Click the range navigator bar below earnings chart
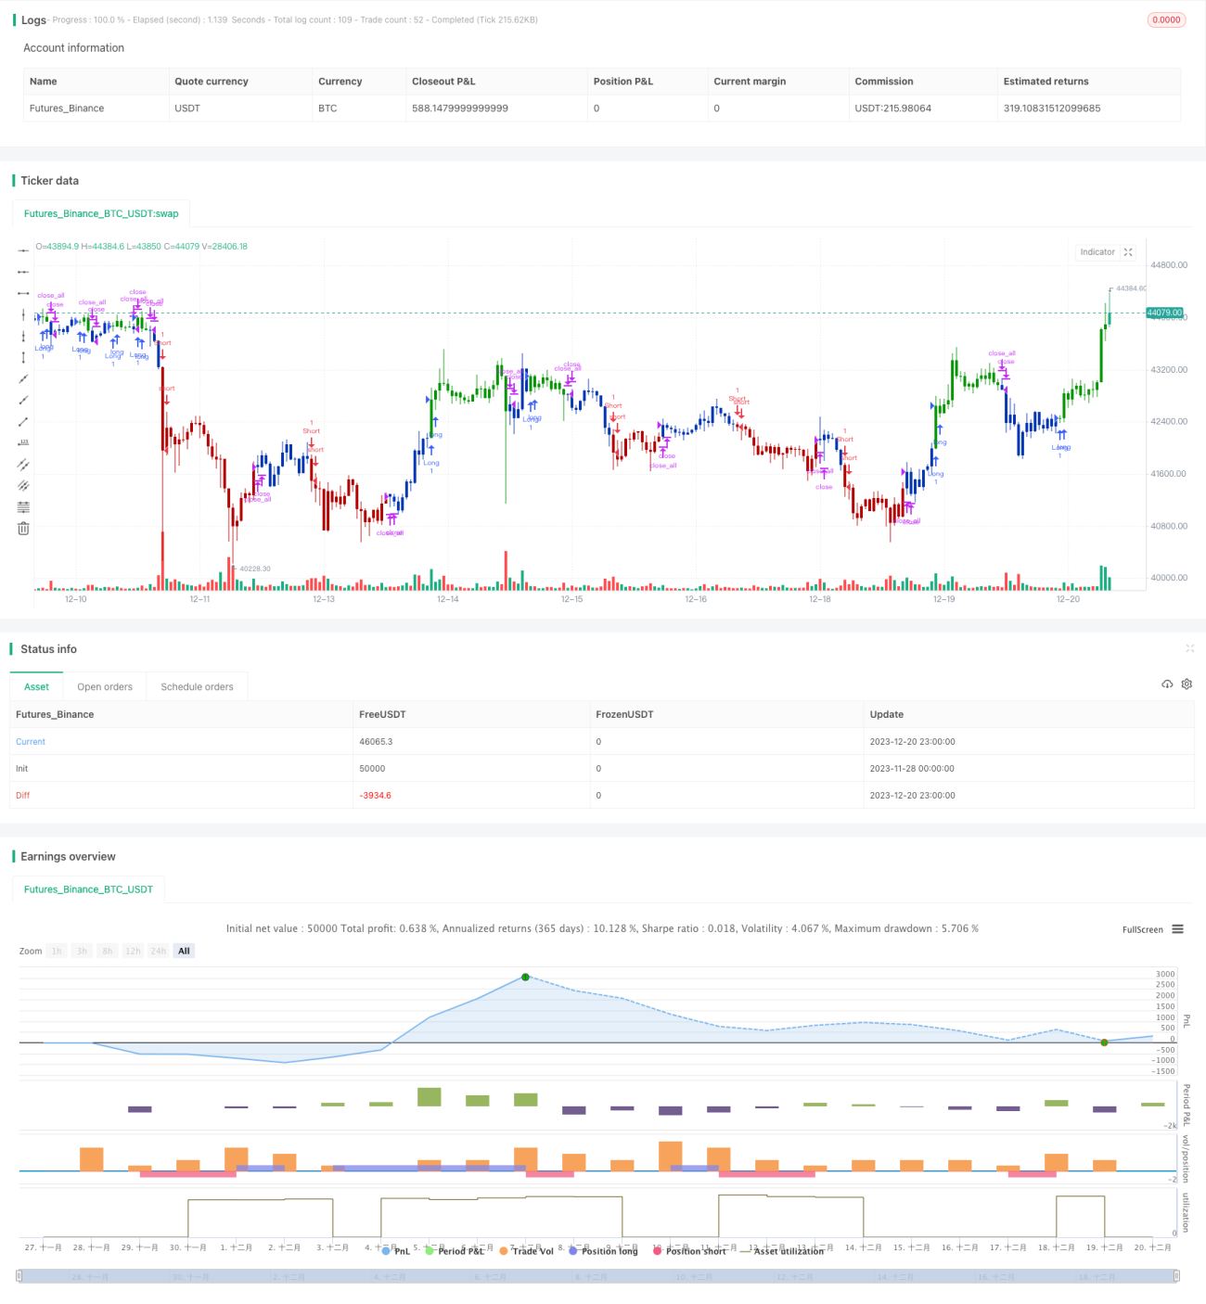This screenshot has height=1304, width=1206. (x=598, y=1276)
